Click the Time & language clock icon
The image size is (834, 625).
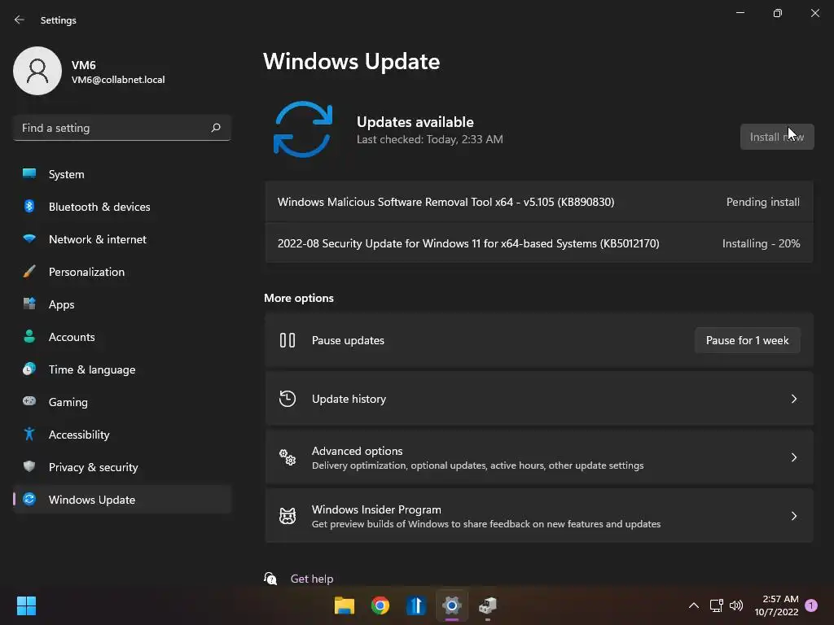pyautogui.click(x=29, y=369)
